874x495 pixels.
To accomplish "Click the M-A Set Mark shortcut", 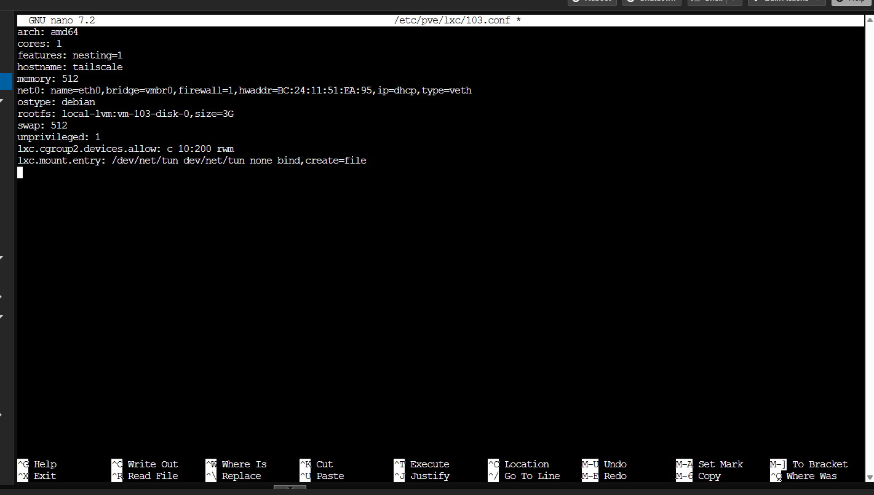I will point(710,464).
